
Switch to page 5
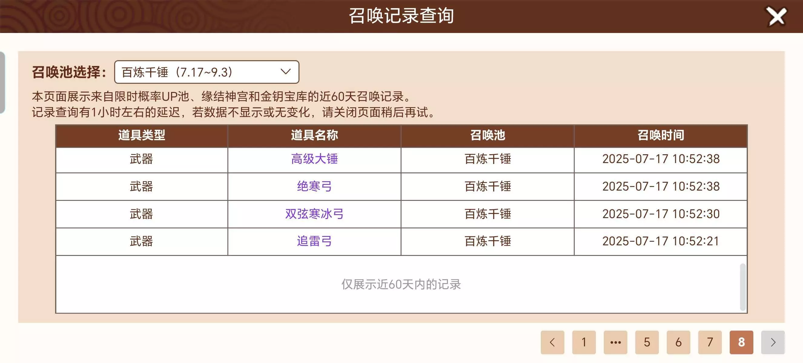[x=647, y=342]
